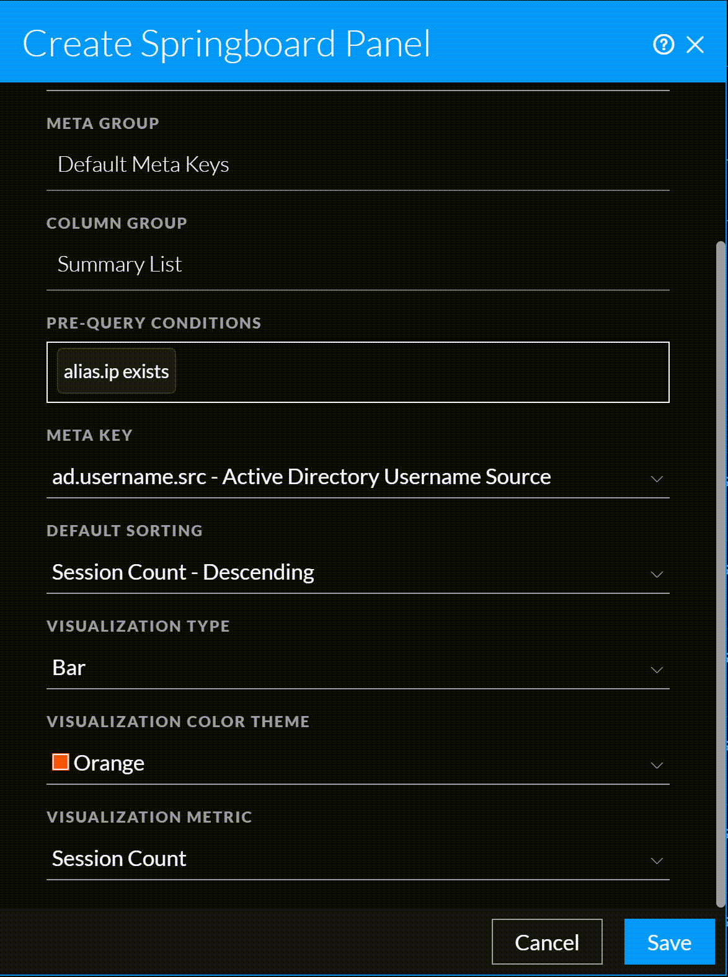Expand the 'Session Count - Descending' sorting dropdown

click(184, 572)
